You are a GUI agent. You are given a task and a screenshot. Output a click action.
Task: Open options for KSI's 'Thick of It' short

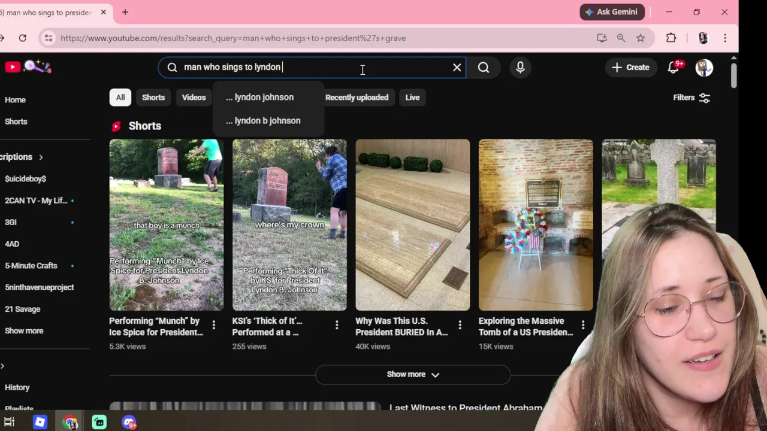point(337,325)
